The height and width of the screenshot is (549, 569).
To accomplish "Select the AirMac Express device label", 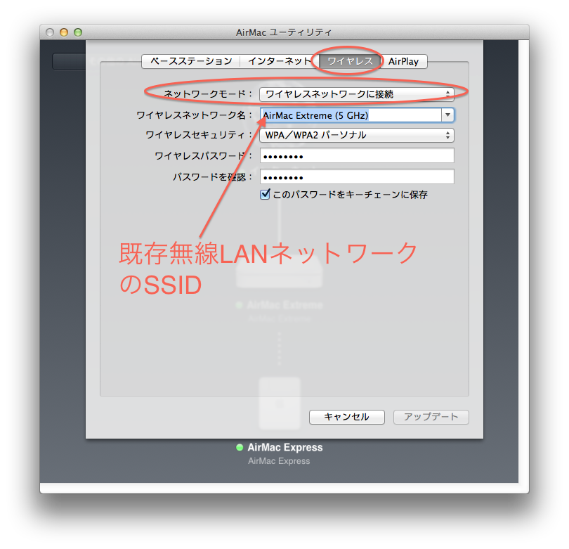I will [x=285, y=447].
